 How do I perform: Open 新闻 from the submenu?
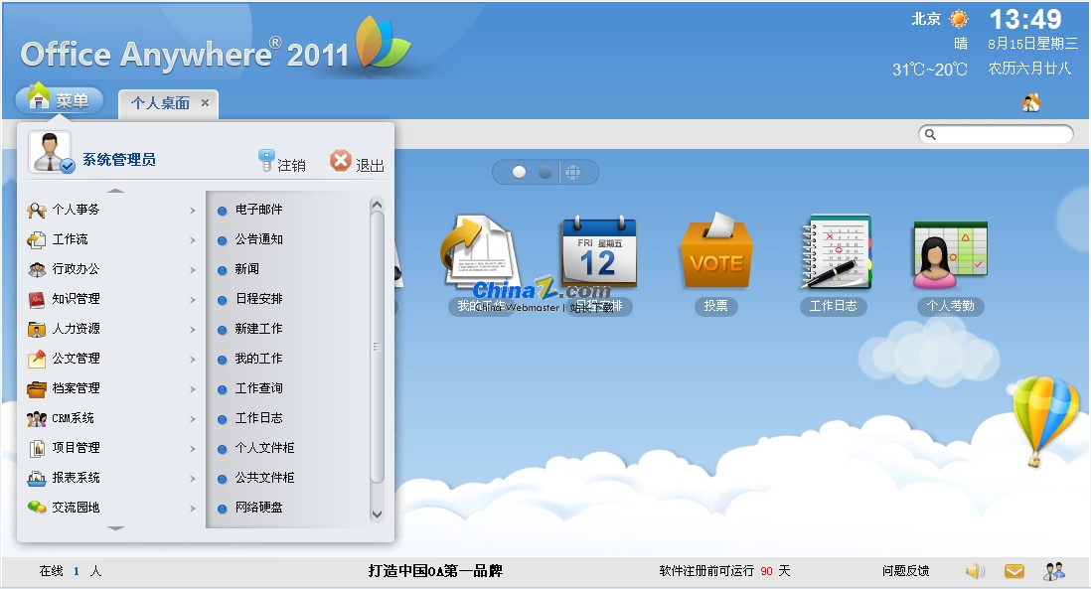tap(247, 269)
